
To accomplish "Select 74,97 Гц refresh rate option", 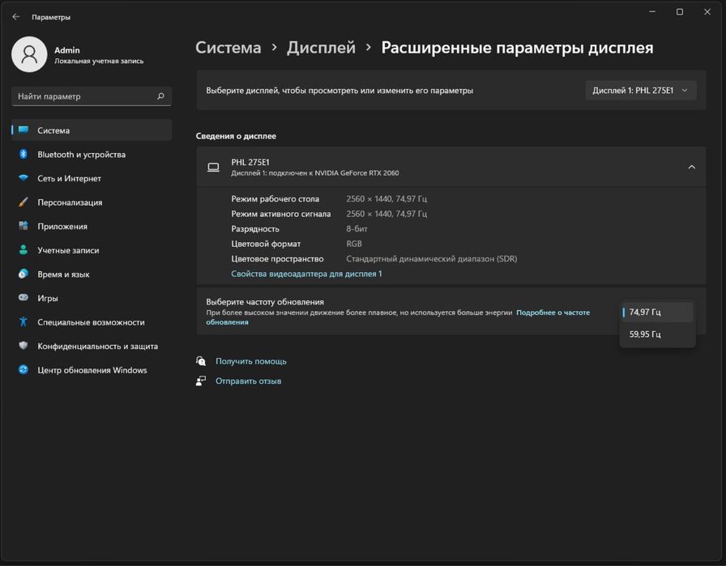I will point(657,312).
